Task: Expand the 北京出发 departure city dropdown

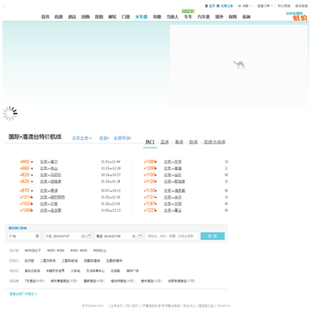Action: click(82, 138)
